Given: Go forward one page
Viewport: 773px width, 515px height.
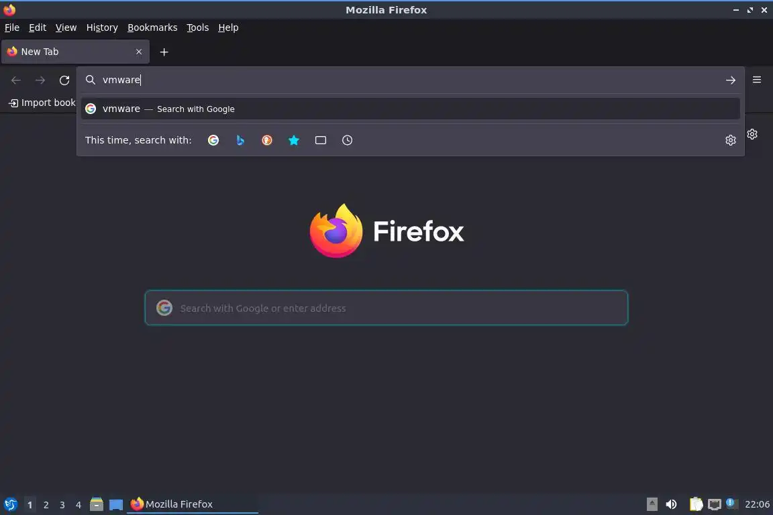Looking at the screenshot, I should click(40, 80).
